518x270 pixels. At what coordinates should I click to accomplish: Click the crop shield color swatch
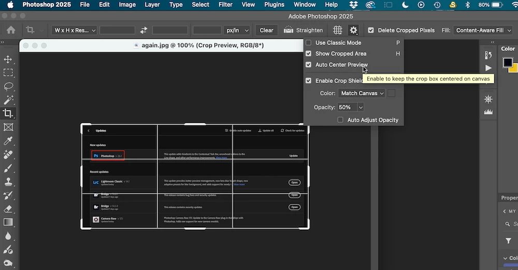(x=391, y=93)
